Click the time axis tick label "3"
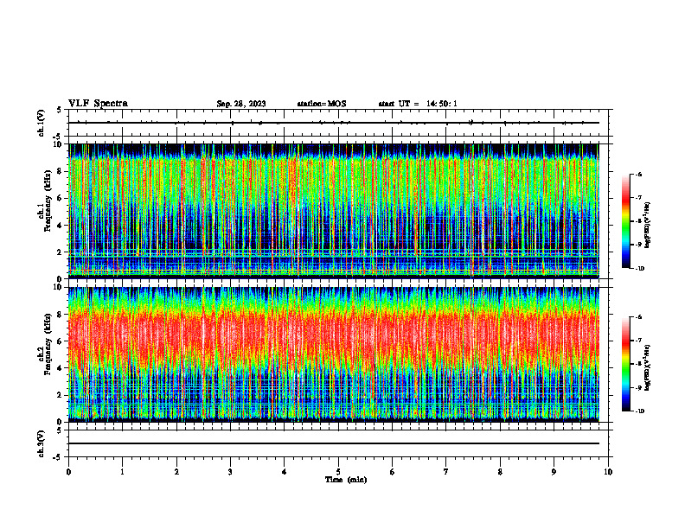 230,472
